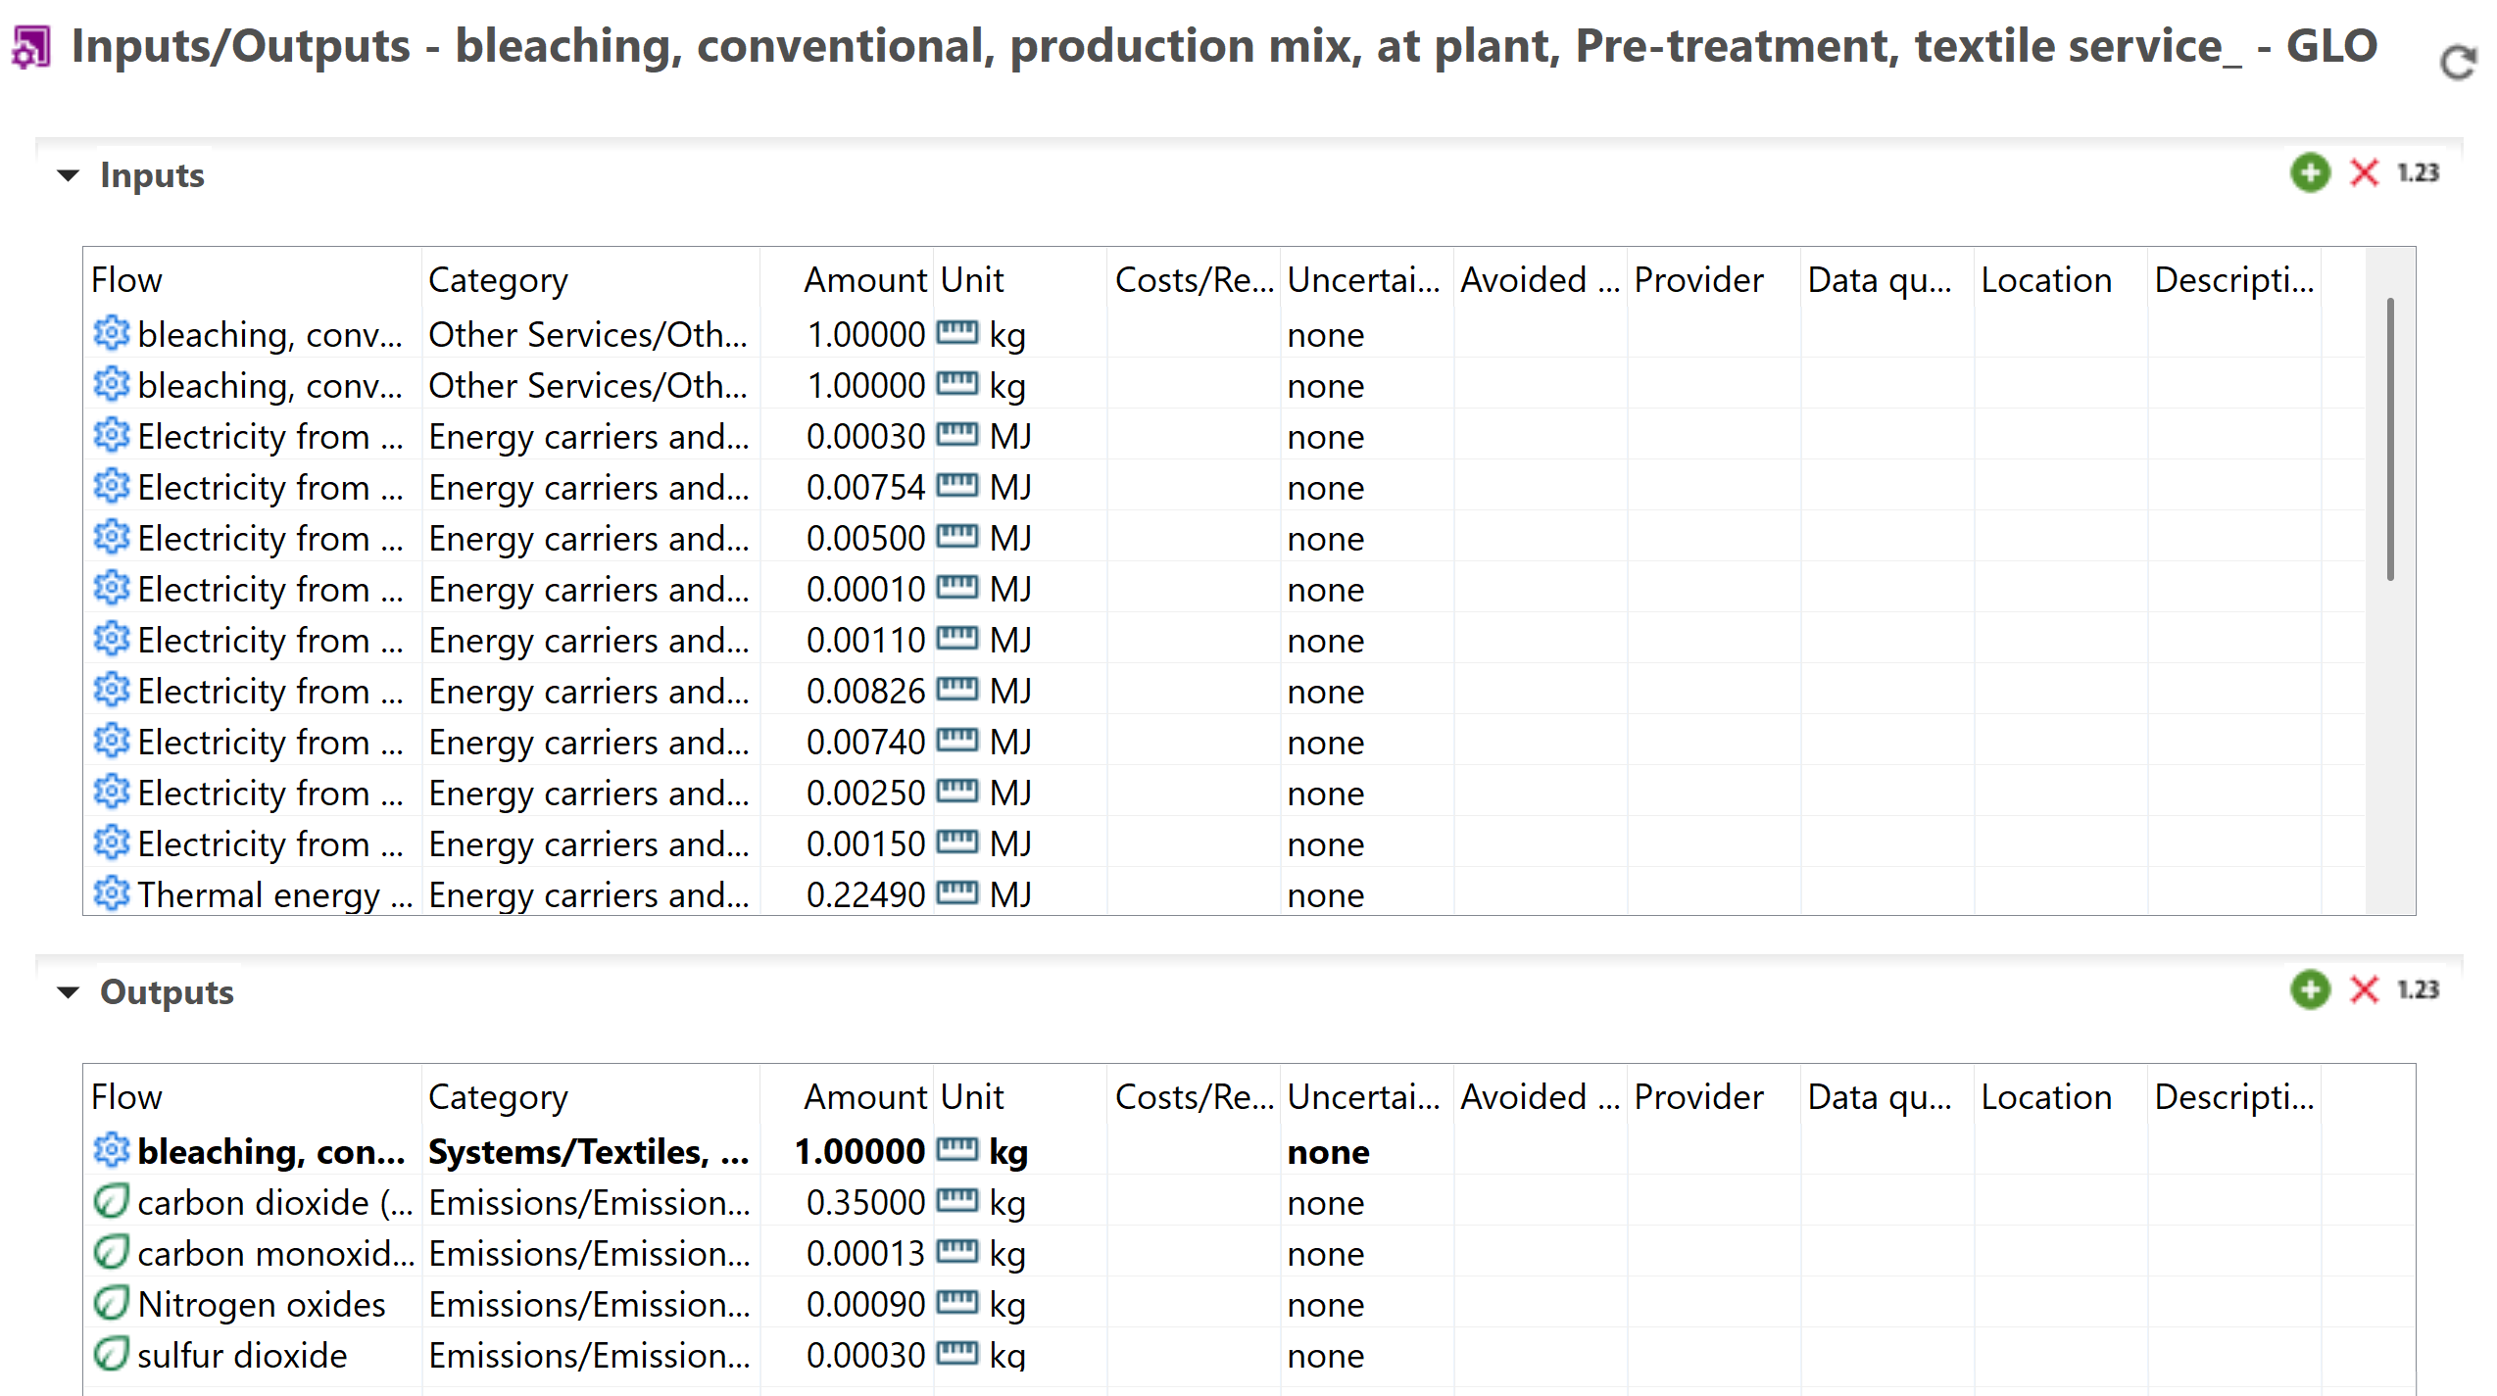Click leaf icon of carbon dioxide flow
The height and width of the screenshot is (1396, 2497).
[111, 1202]
